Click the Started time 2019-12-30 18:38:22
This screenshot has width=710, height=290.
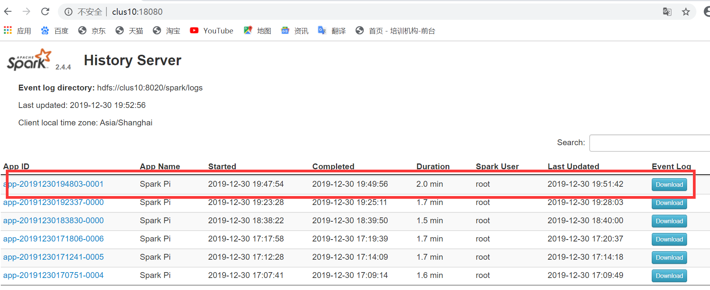[246, 221]
